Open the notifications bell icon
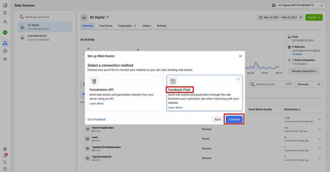Image resolution: width=330 pixels, height=172 pixels. [x=5, y=156]
